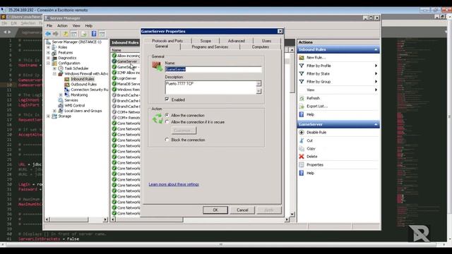Screen dimensions: 452x254
Task: Click Export List... action
Action: 317,107
